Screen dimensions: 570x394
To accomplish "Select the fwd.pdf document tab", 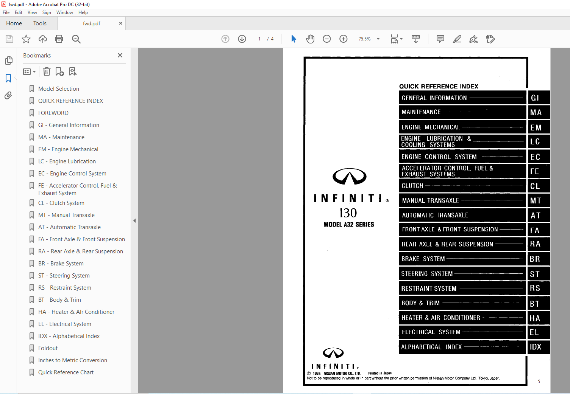I will [91, 23].
